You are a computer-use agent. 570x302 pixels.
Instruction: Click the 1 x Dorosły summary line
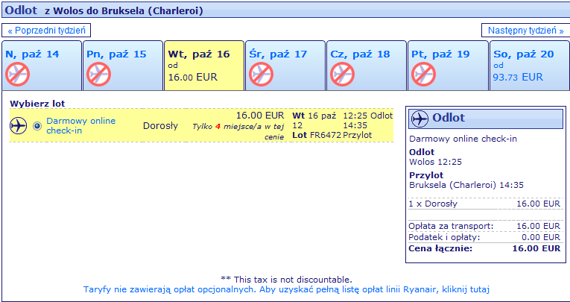click(484, 204)
